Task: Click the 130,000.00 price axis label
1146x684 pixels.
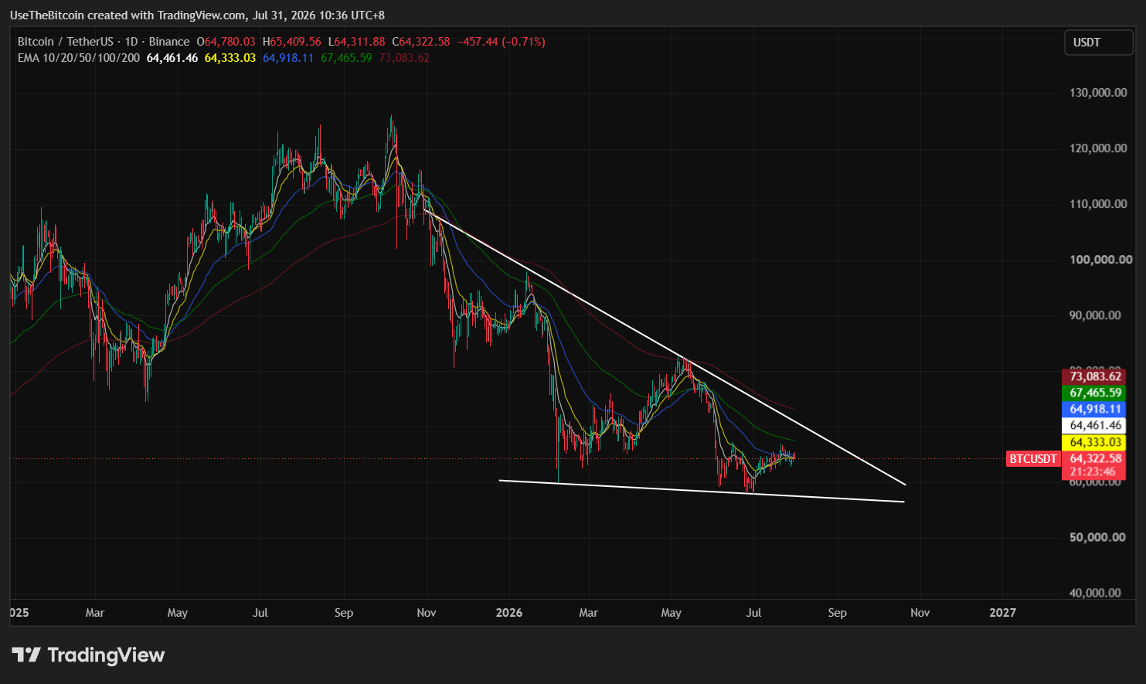Action: click(1098, 93)
